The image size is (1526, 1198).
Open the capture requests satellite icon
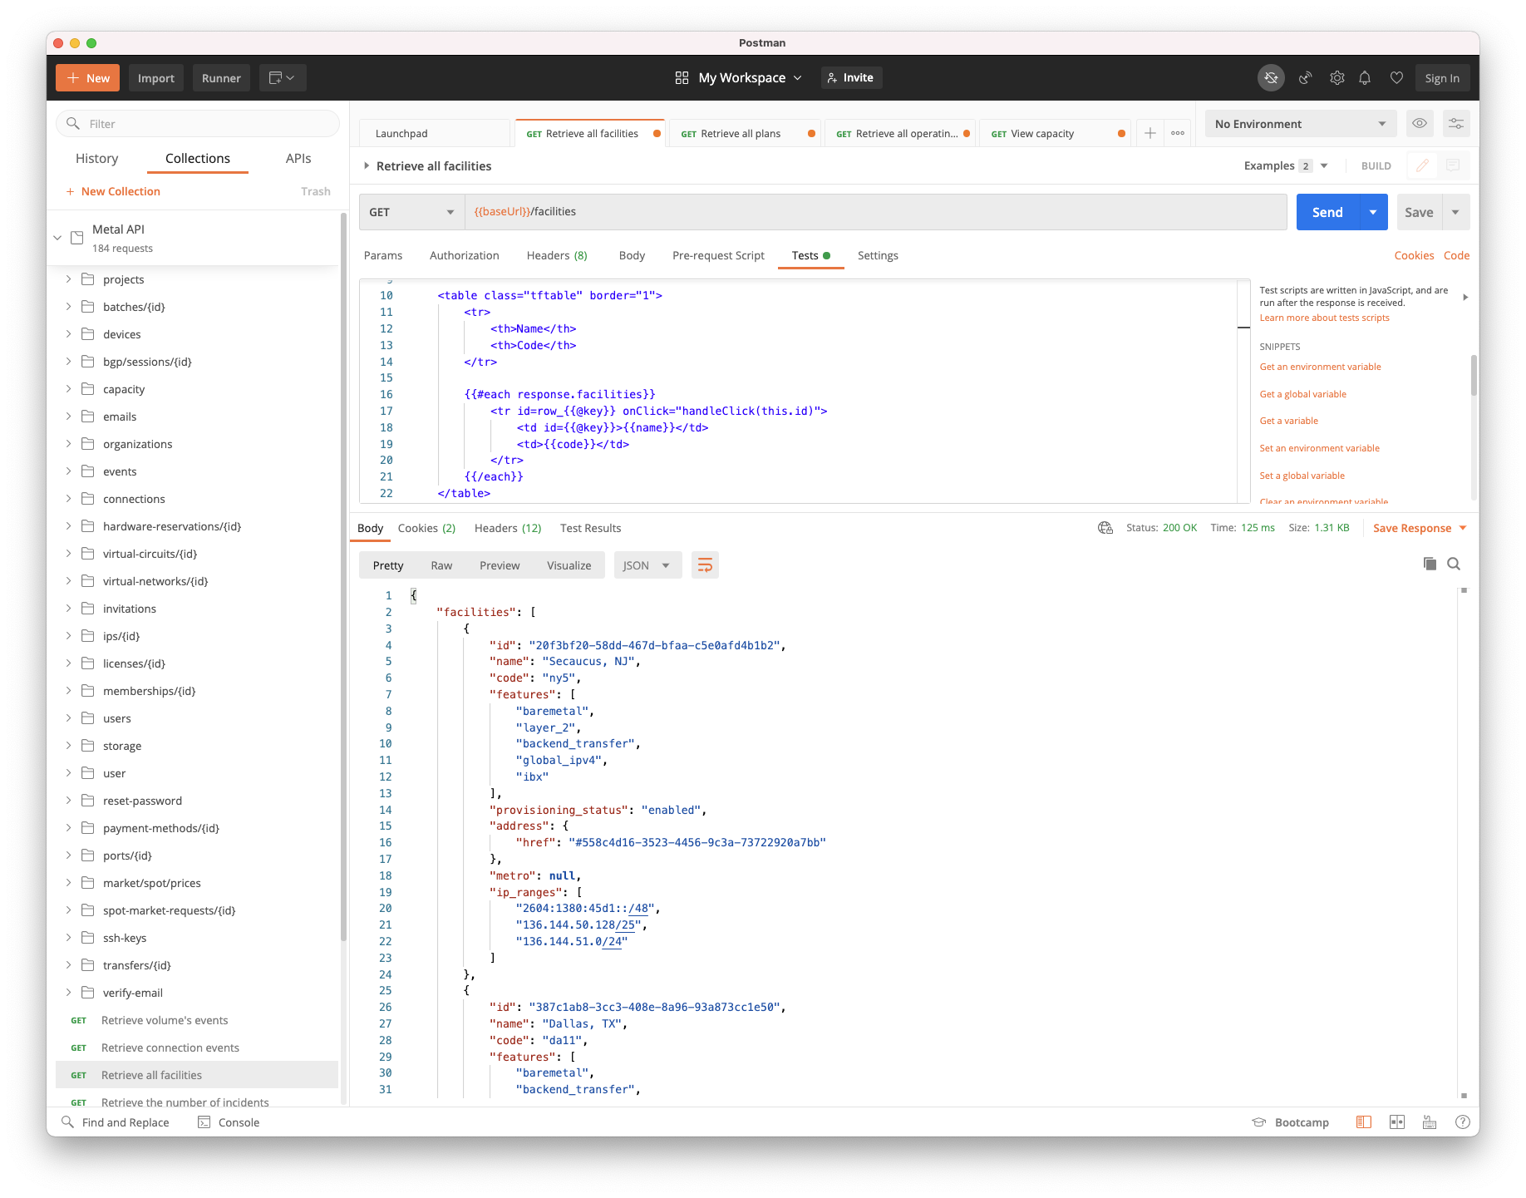[x=1306, y=77]
